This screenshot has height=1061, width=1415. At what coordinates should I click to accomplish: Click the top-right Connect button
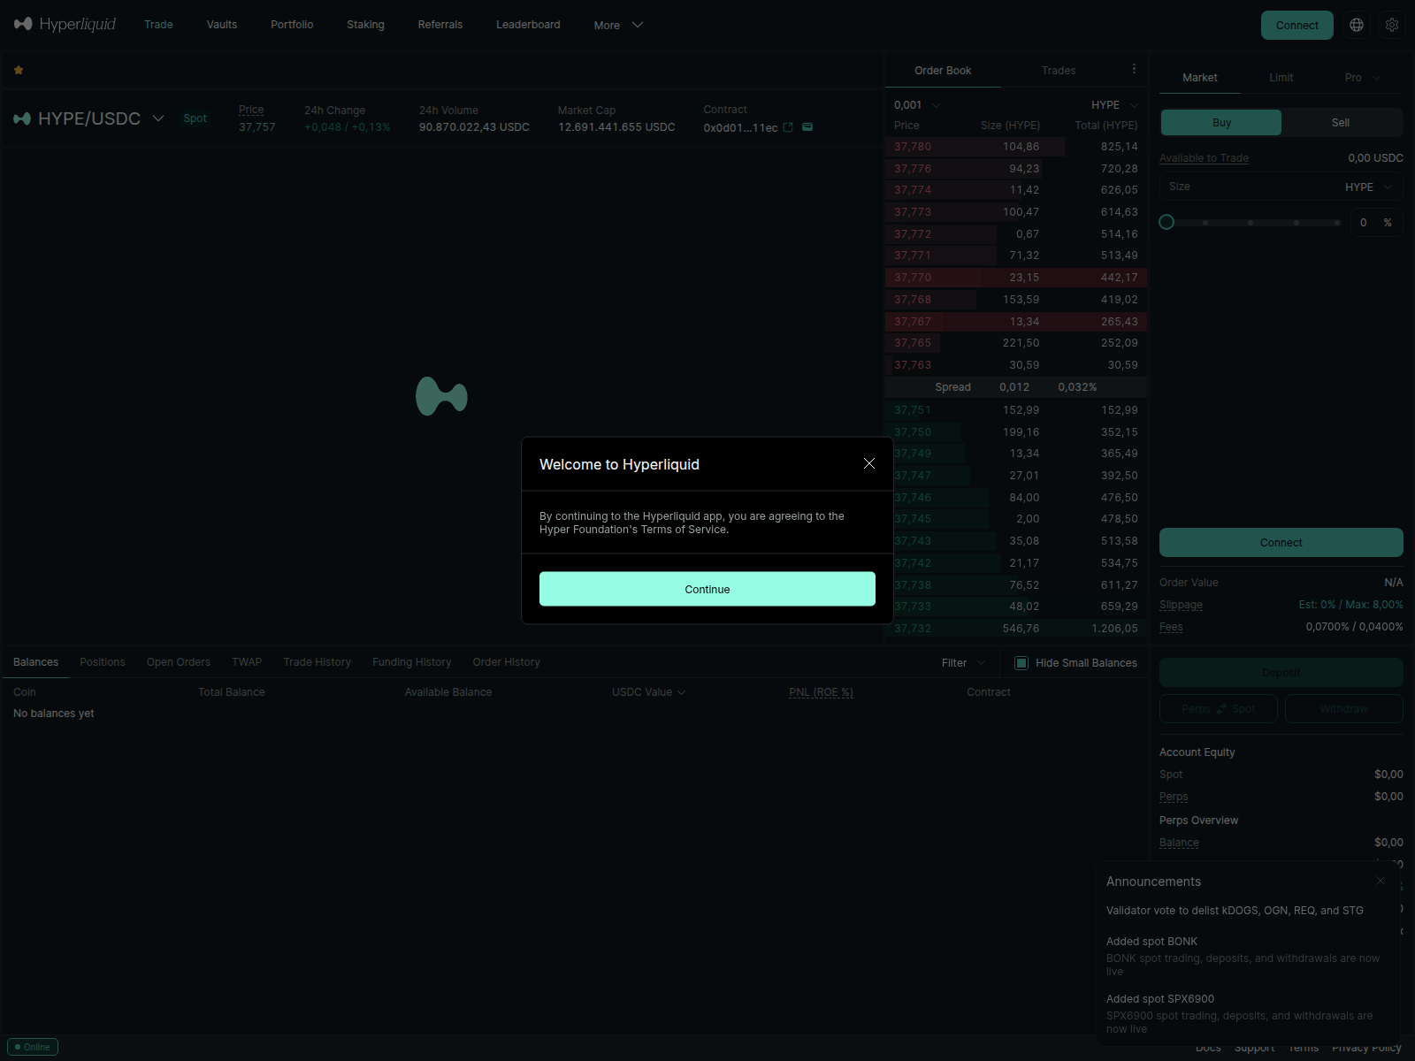1296,25
